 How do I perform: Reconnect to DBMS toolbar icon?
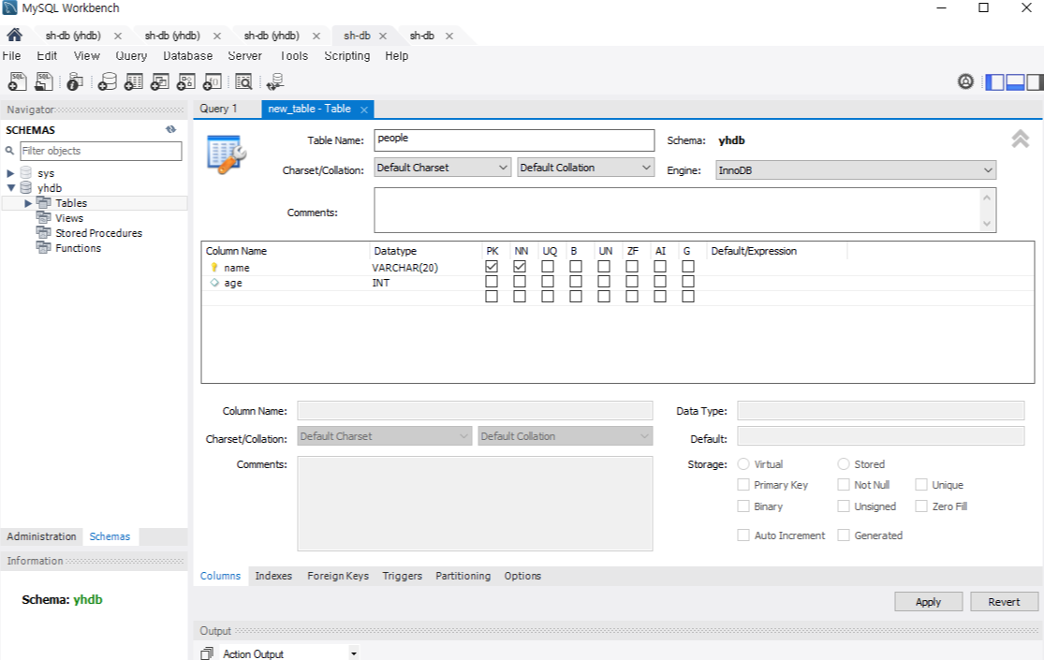click(275, 81)
